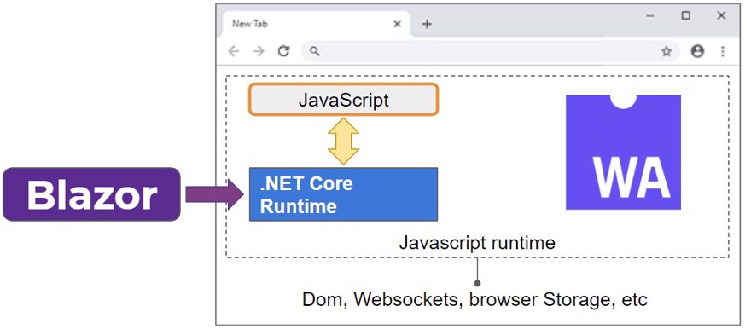Click the address bar search field

click(x=491, y=51)
